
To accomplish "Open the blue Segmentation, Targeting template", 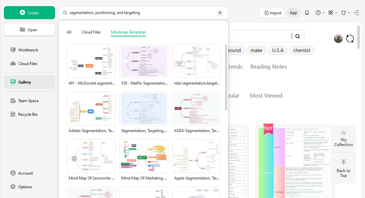I will [x=144, y=109].
